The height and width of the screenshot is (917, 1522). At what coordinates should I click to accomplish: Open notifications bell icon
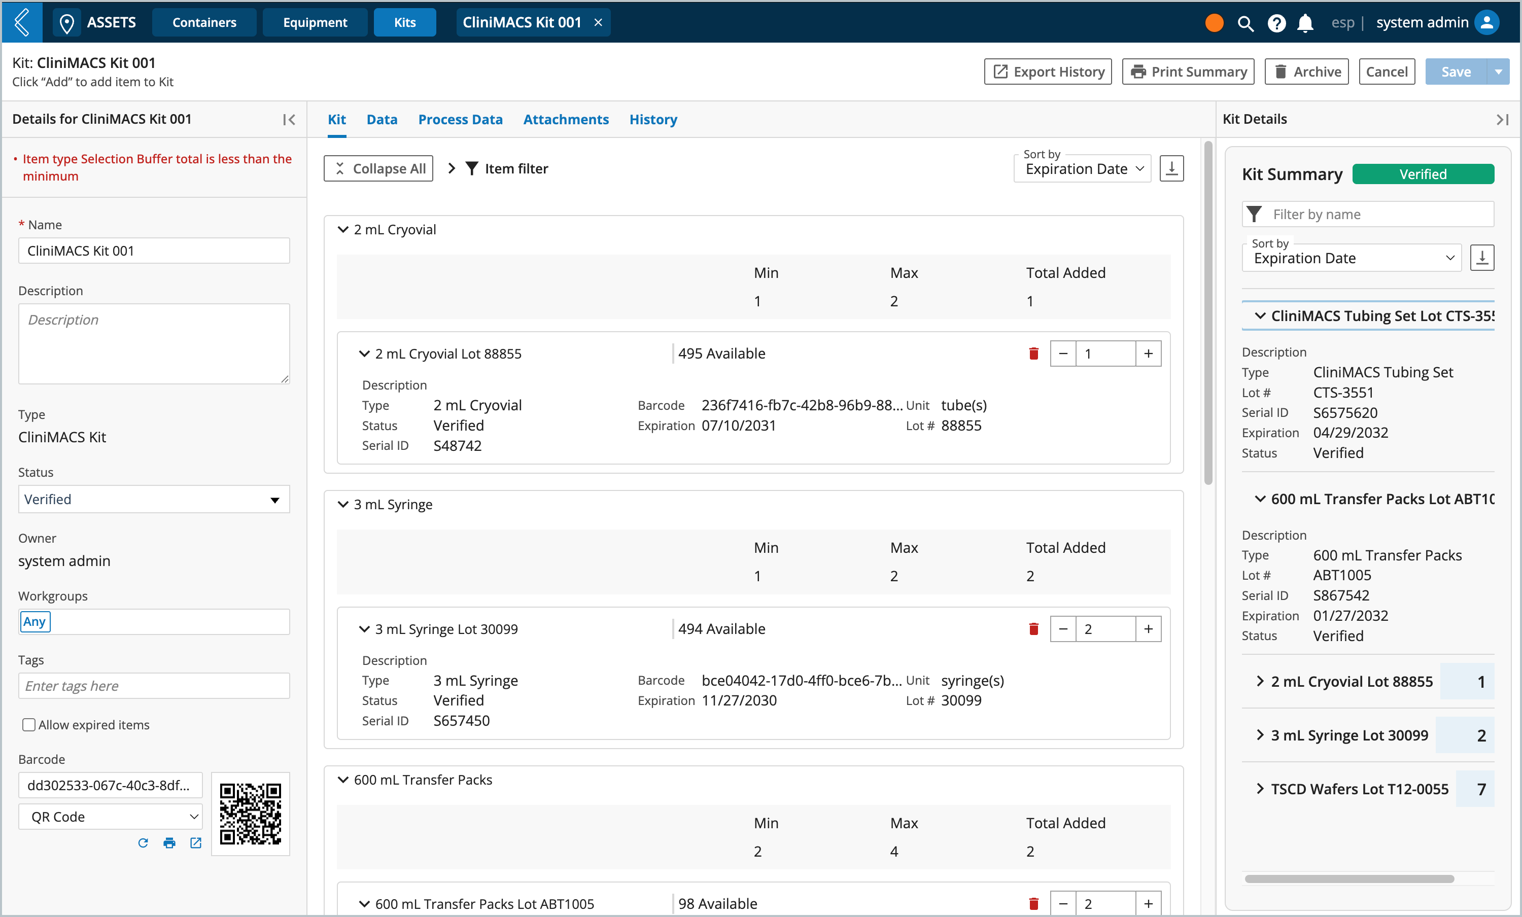tap(1305, 23)
